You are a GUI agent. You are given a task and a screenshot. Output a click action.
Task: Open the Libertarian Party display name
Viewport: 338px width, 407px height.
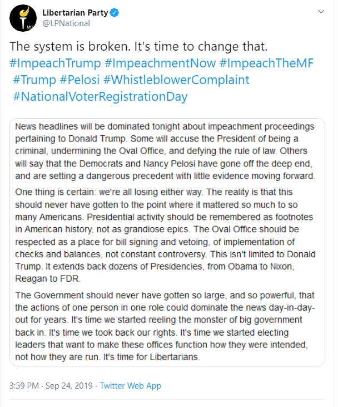click(x=76, y=12)
